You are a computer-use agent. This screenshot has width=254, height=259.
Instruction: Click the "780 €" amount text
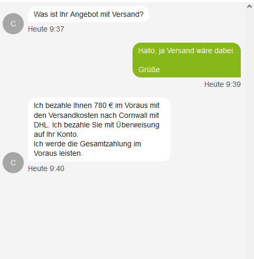click(x=104, y=106)
